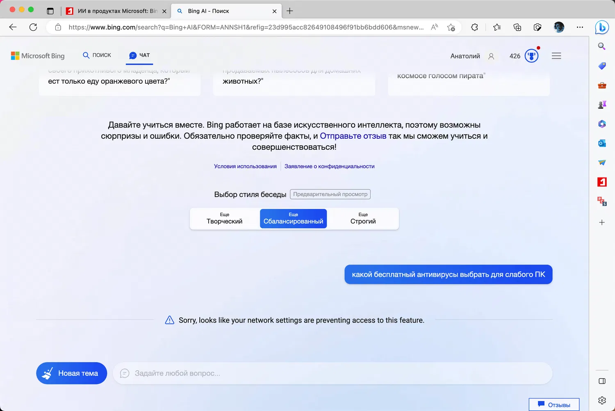Click the 426 rewards points counter
This screenshot has width=615, height=411.
[515, 56]
